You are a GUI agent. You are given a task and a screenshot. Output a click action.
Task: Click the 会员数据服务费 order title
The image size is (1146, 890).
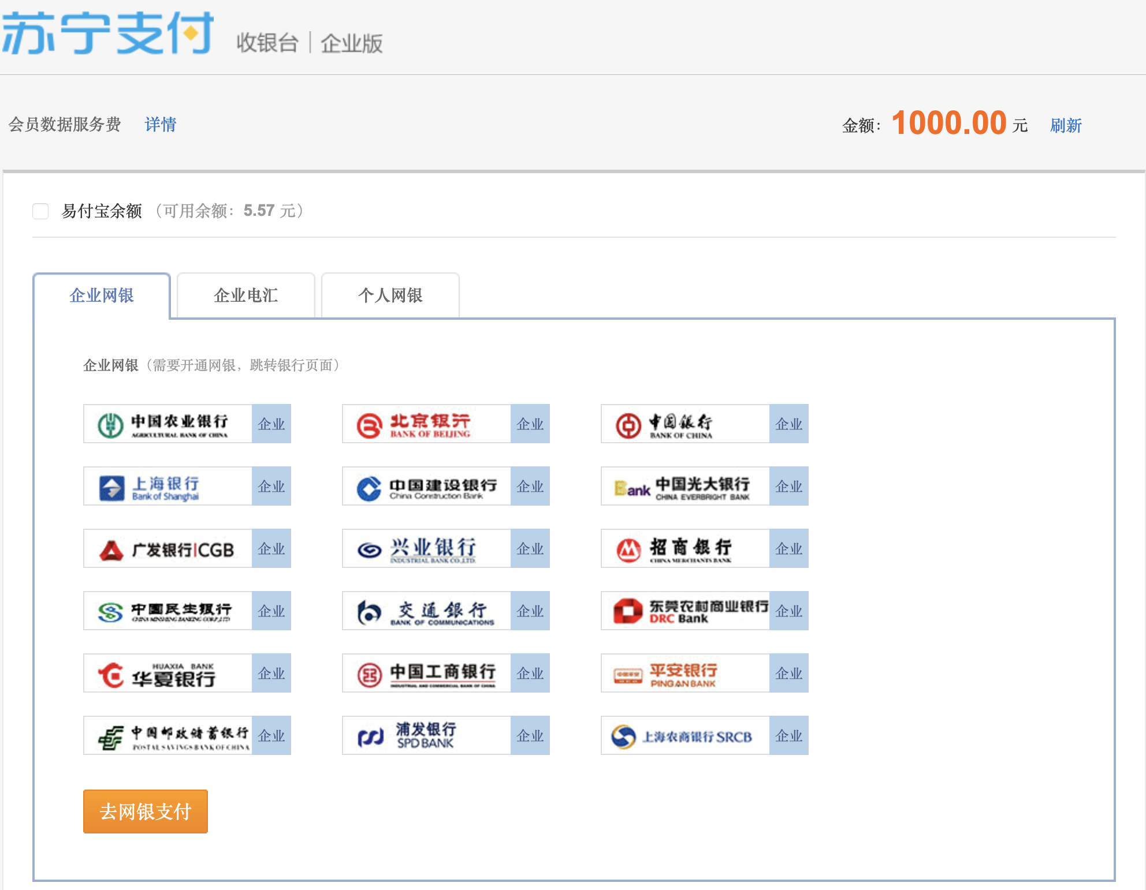[x=65, y=124]
